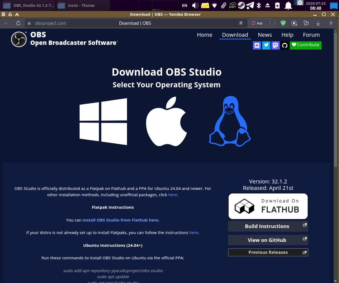Click the OBS logo in site header
The image size is (339, 283).
pos(19,39)
